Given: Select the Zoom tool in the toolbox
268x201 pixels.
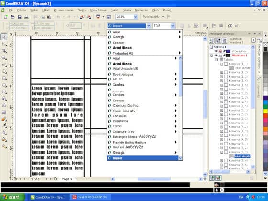Looking at the screenshot, I should point(4,57).
